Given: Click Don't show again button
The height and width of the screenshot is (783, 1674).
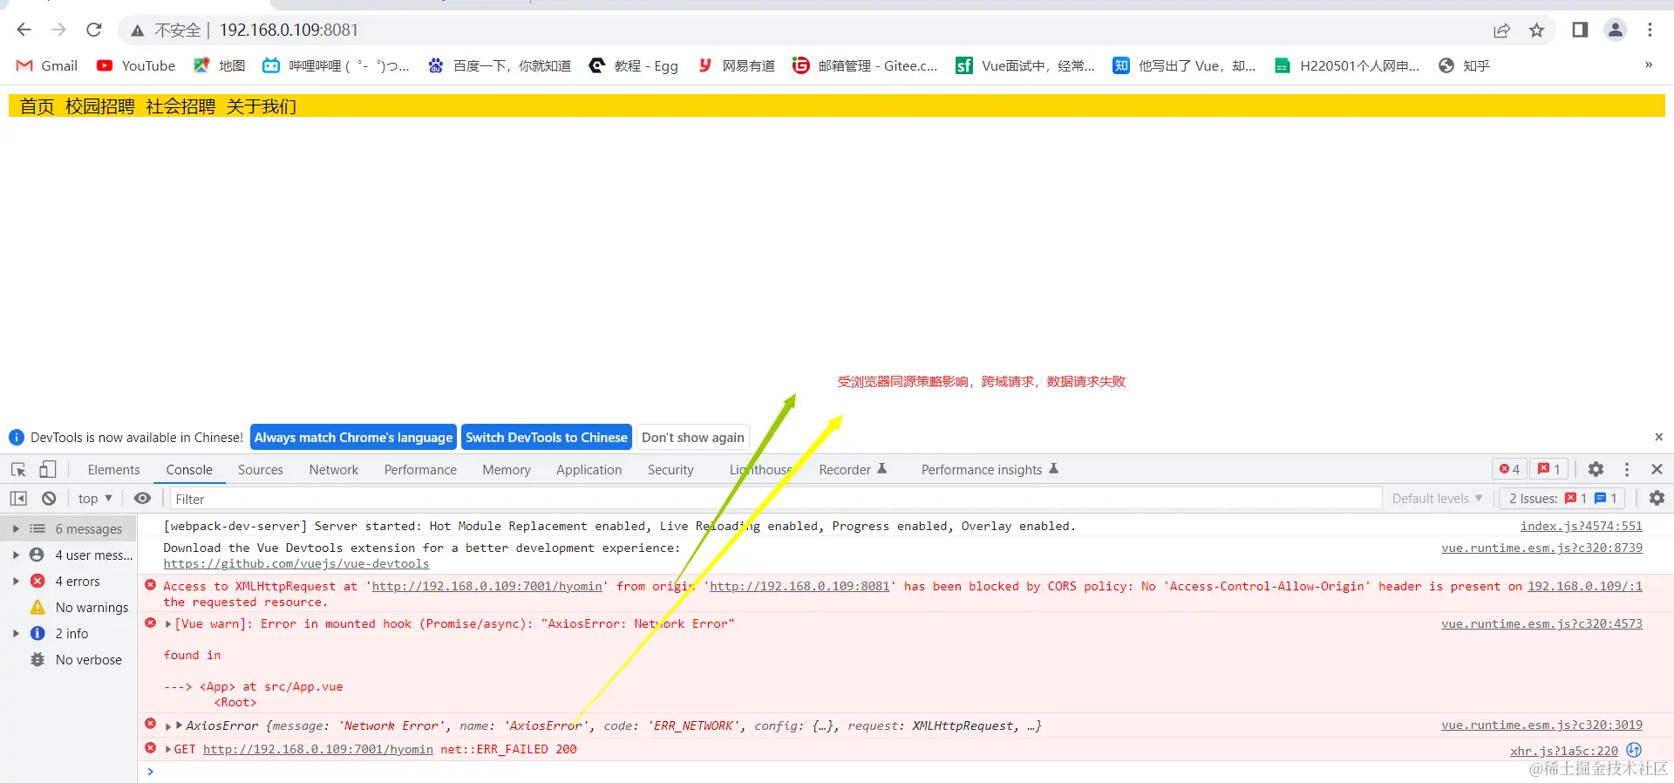Looking at the screenshot, I should [693, 437].
